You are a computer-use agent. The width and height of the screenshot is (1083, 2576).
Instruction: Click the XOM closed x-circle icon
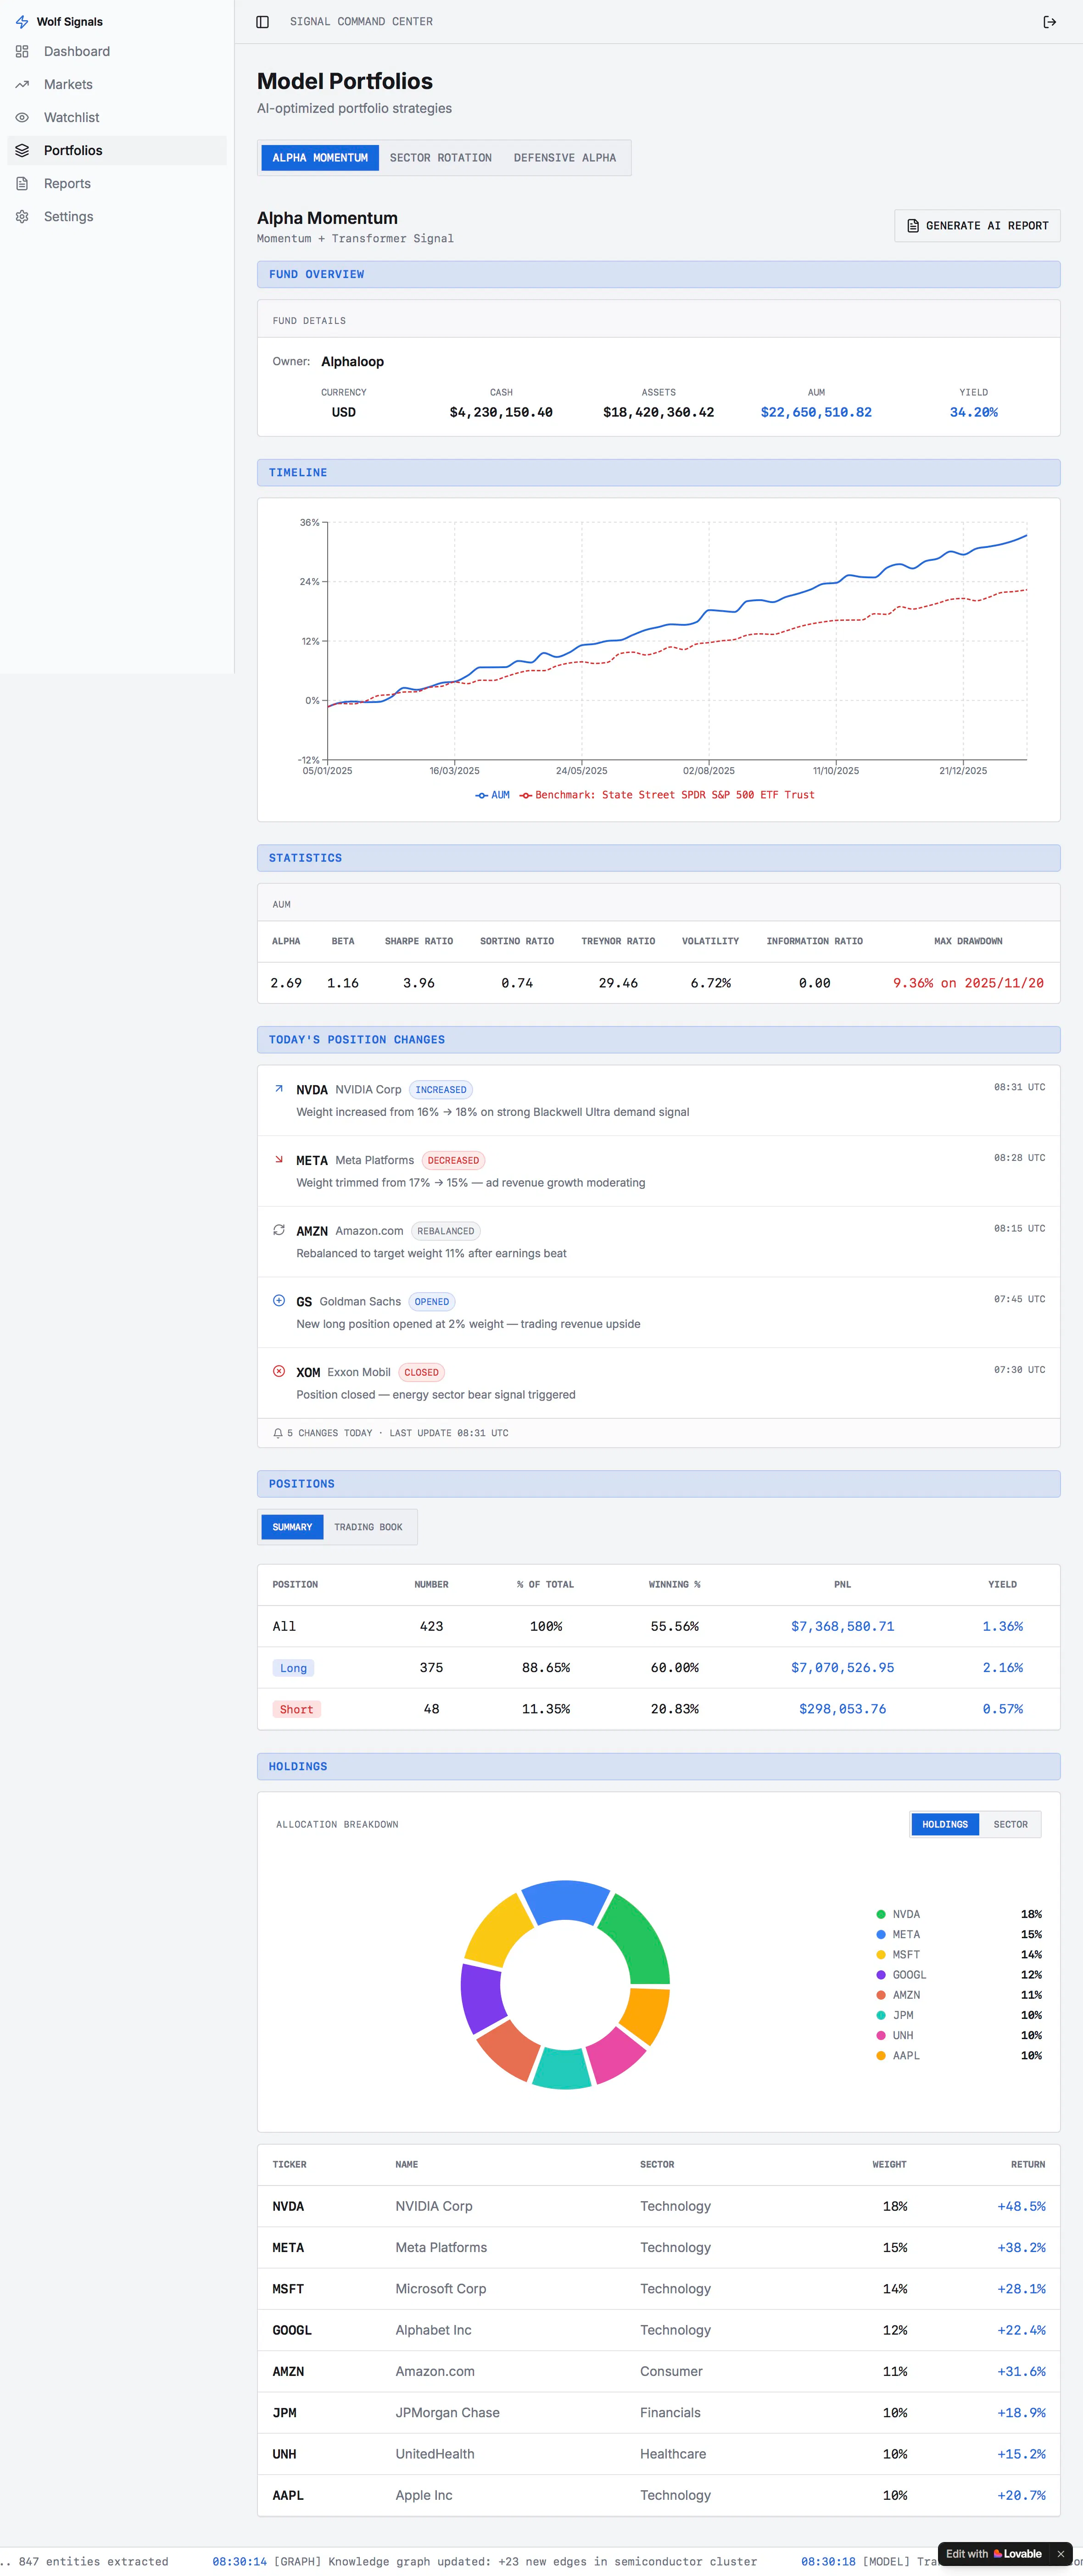click(279, 1371)
